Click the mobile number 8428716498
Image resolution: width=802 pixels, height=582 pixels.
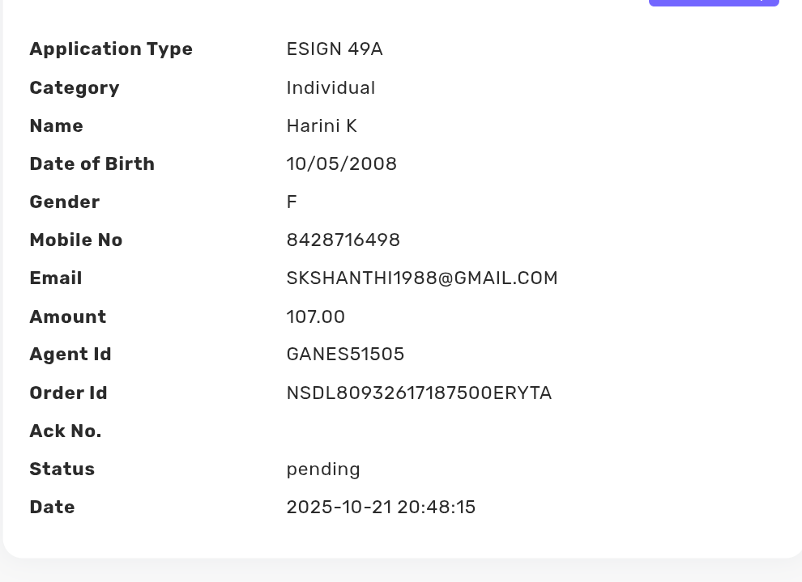click(x=343, y=240)
